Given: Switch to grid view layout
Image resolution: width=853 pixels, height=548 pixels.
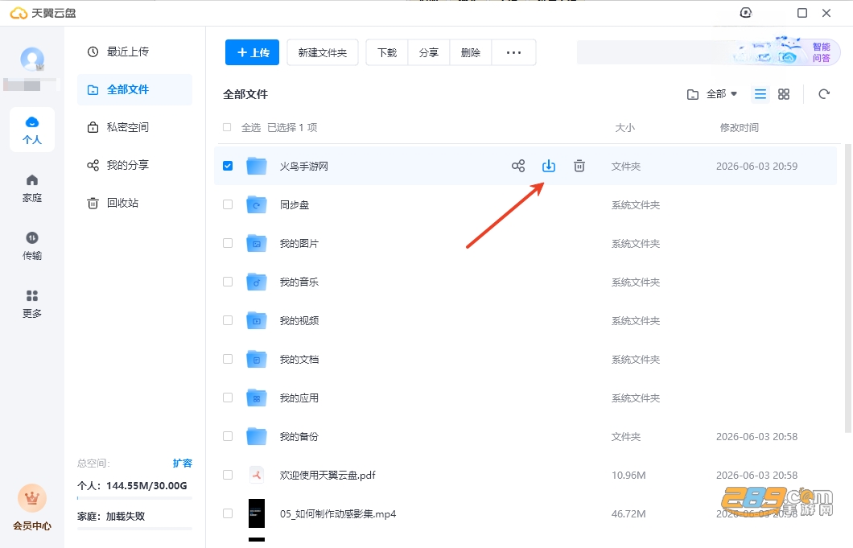Looking at the screenshot, I should [x=783, y=94].
